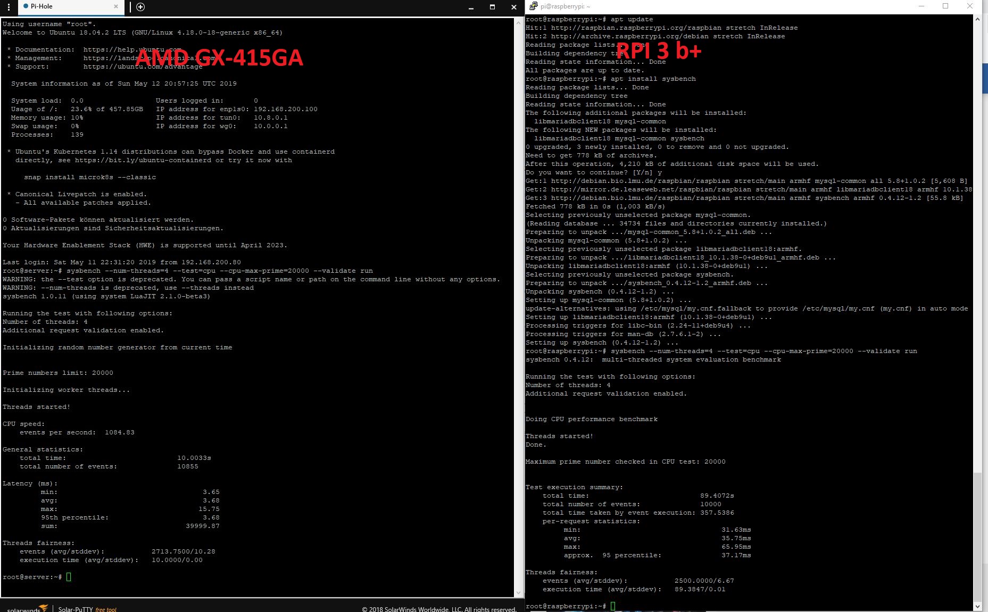Click the raspberrypi terminal scrollbar down arrow
This screenshot has width=988, height=612.
(977, 606)
